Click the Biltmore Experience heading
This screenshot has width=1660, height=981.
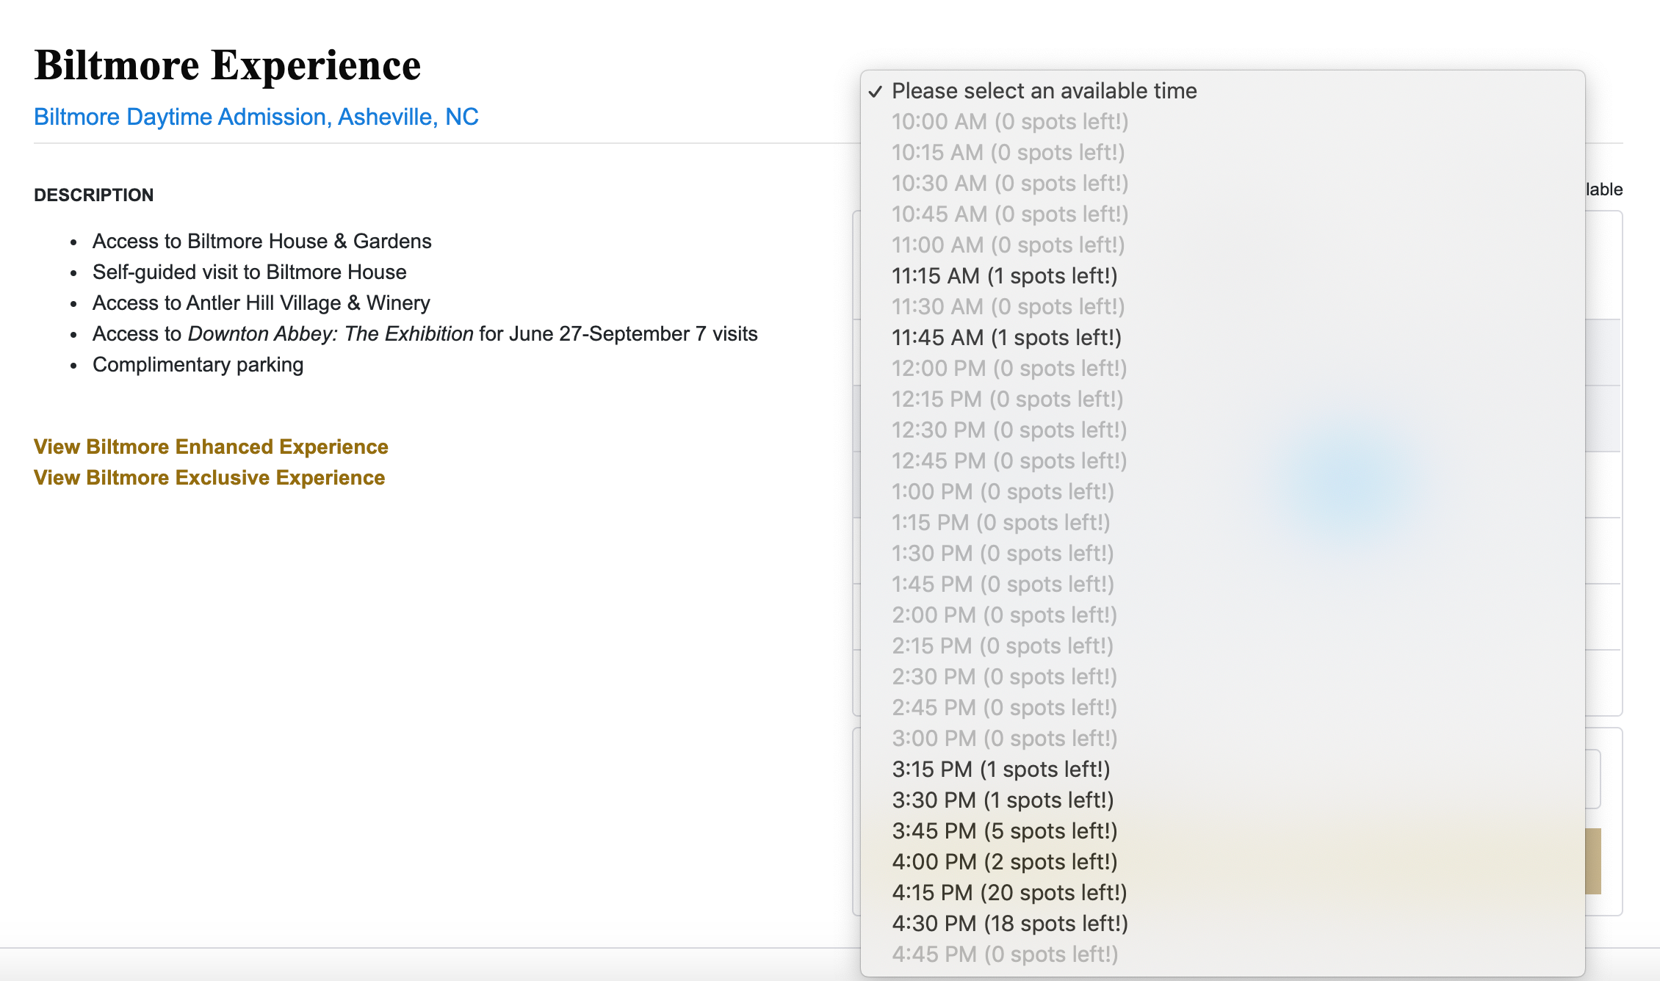(x=228, y=65)
